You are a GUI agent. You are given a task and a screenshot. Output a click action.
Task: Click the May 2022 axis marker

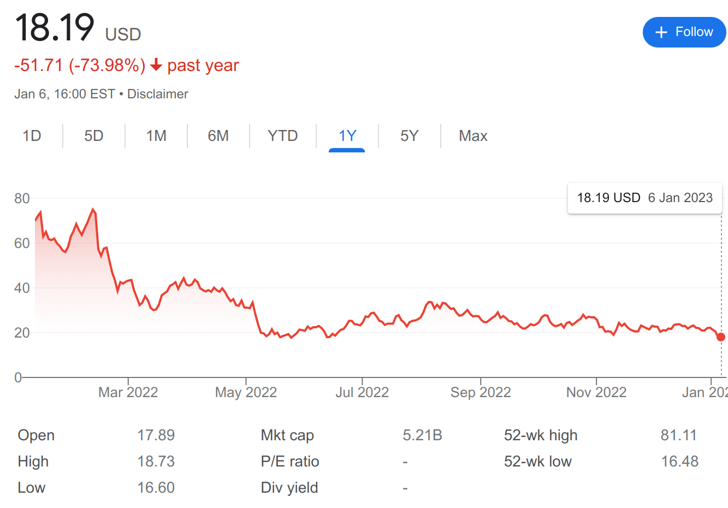246,392
